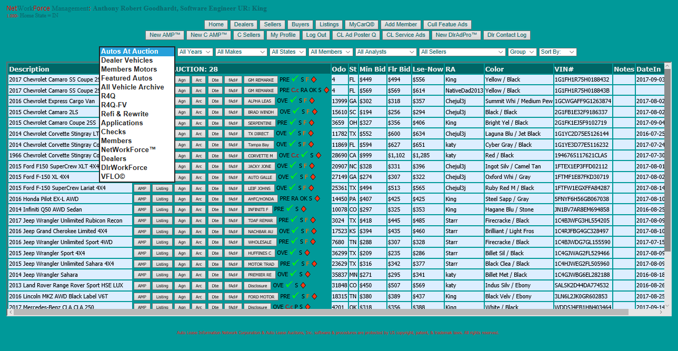The height and width of the screenshot is (351, 678).
Task: Click the Add Member button
Action: [401, 25]
